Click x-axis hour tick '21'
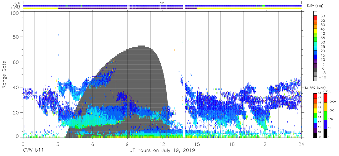339x156 pixels. (x=267, y=144)
